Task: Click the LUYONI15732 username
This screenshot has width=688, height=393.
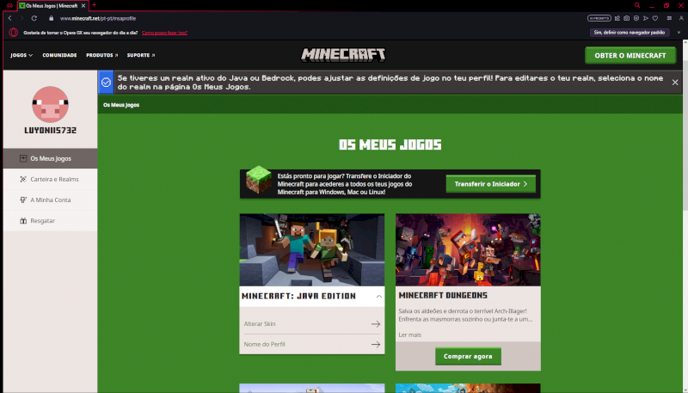Action: (51, 131)
